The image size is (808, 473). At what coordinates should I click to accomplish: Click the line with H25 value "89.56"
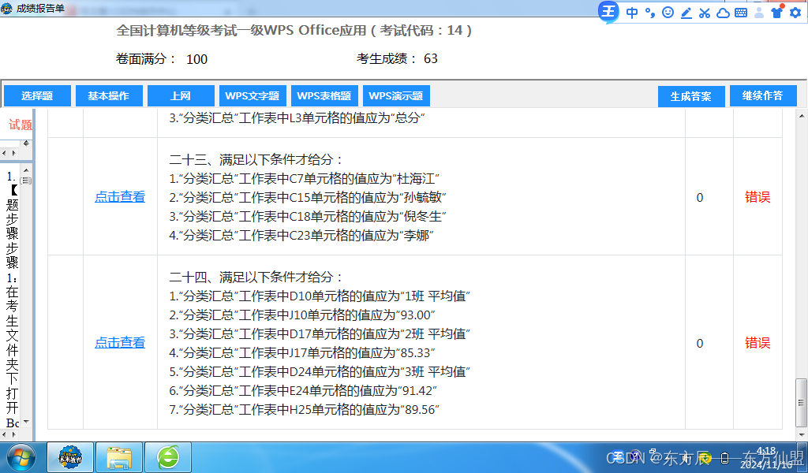pyautogui.click(x=304, y=410)
